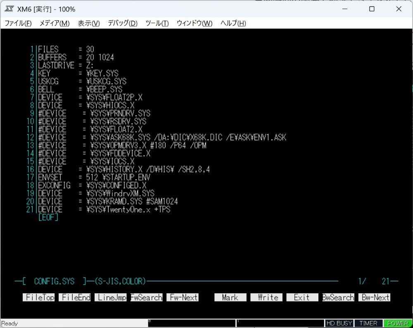413x328 pixels.
Task: Click line 7 with FLOAT2P.X
Action: 90,97
